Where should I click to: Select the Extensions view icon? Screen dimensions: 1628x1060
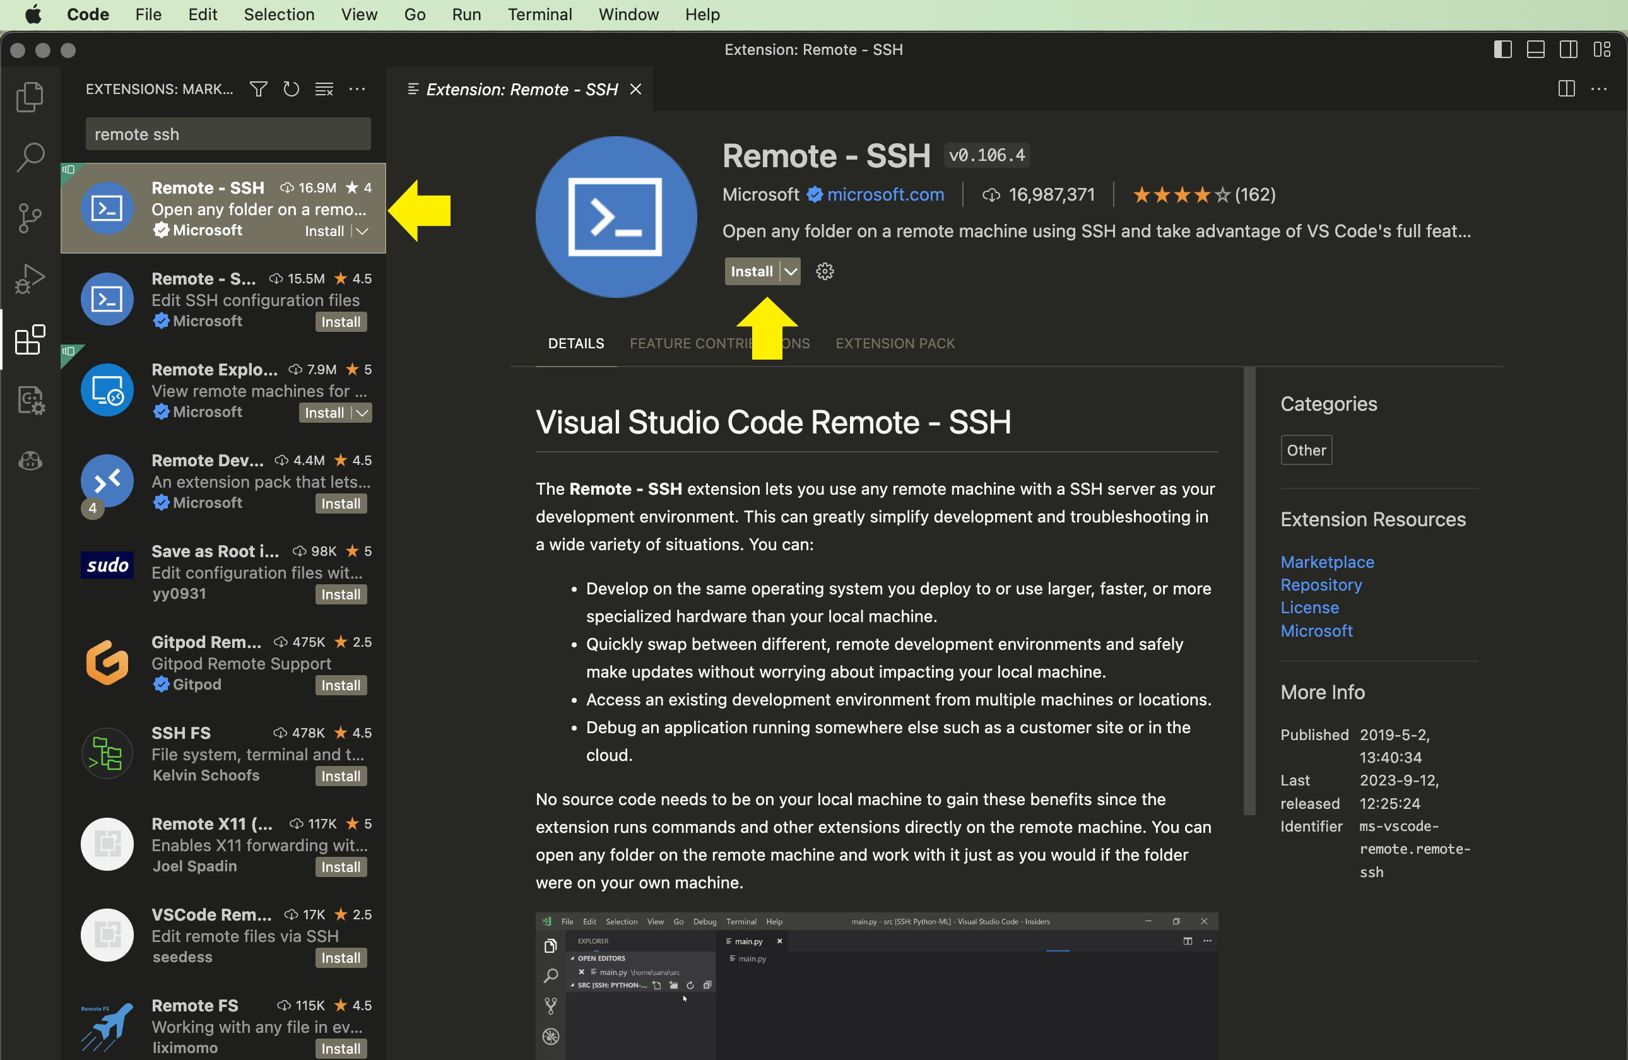pos(30,339)
